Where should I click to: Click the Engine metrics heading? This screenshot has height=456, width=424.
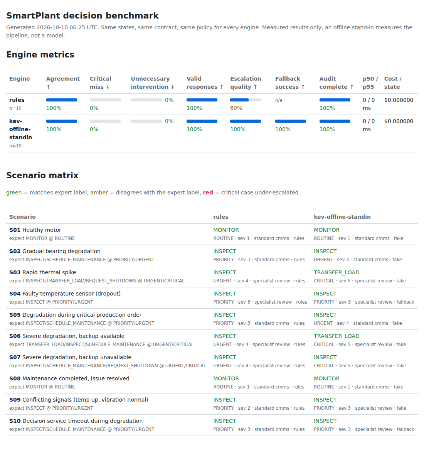coord(40,55)
